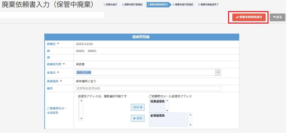This screenshot has width=287, height=133.
Task: Open the 希望日 date dropdown arrow
Action: [218, 73]
